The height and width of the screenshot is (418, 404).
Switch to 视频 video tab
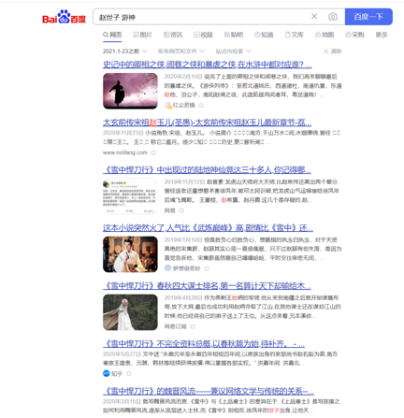click(203, 35)
